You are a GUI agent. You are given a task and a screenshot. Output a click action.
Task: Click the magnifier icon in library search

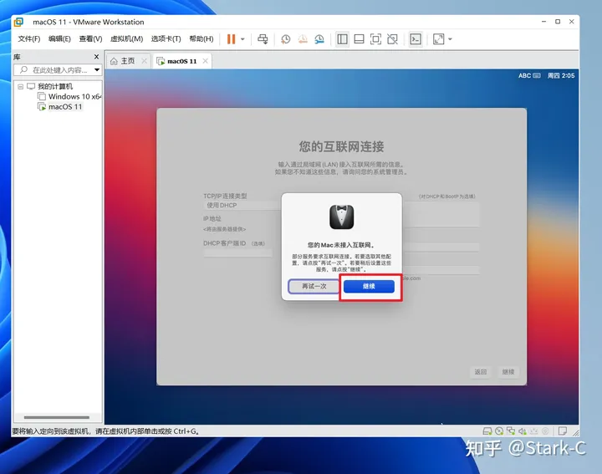pos(23,69)
